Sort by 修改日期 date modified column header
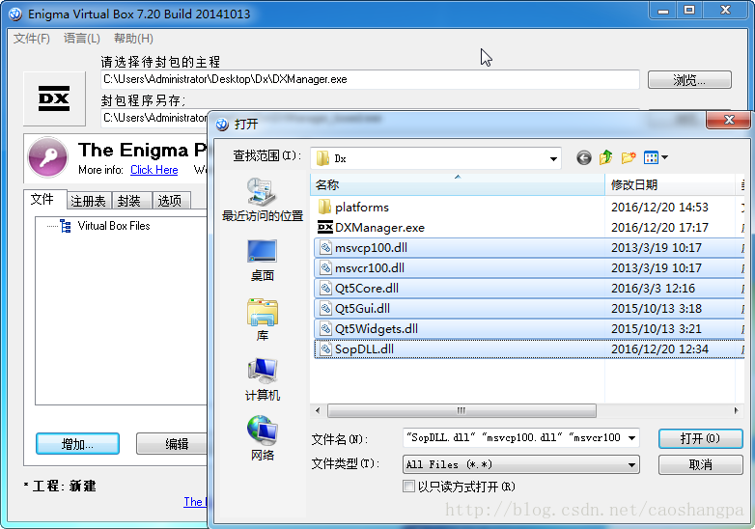The width and height of the screenshot is (755, 529). click(x=670, y=184)
